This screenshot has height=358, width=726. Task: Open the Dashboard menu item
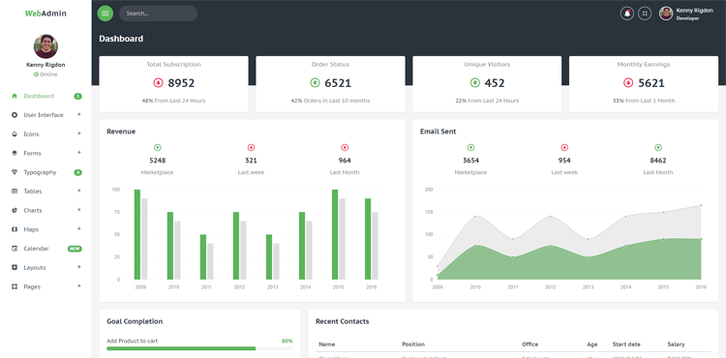[45, 96]
